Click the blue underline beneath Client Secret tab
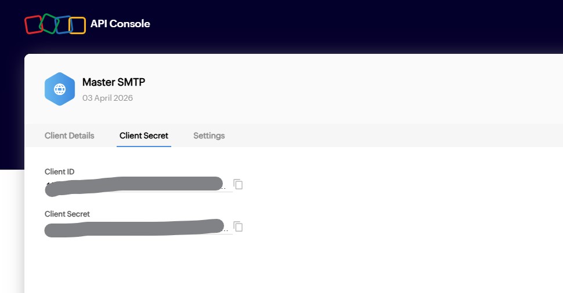Screen dimensions: 563x293 pos(144,146)
